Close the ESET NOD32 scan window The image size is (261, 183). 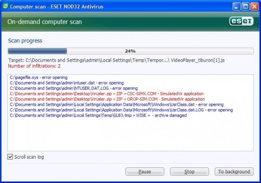255,7
